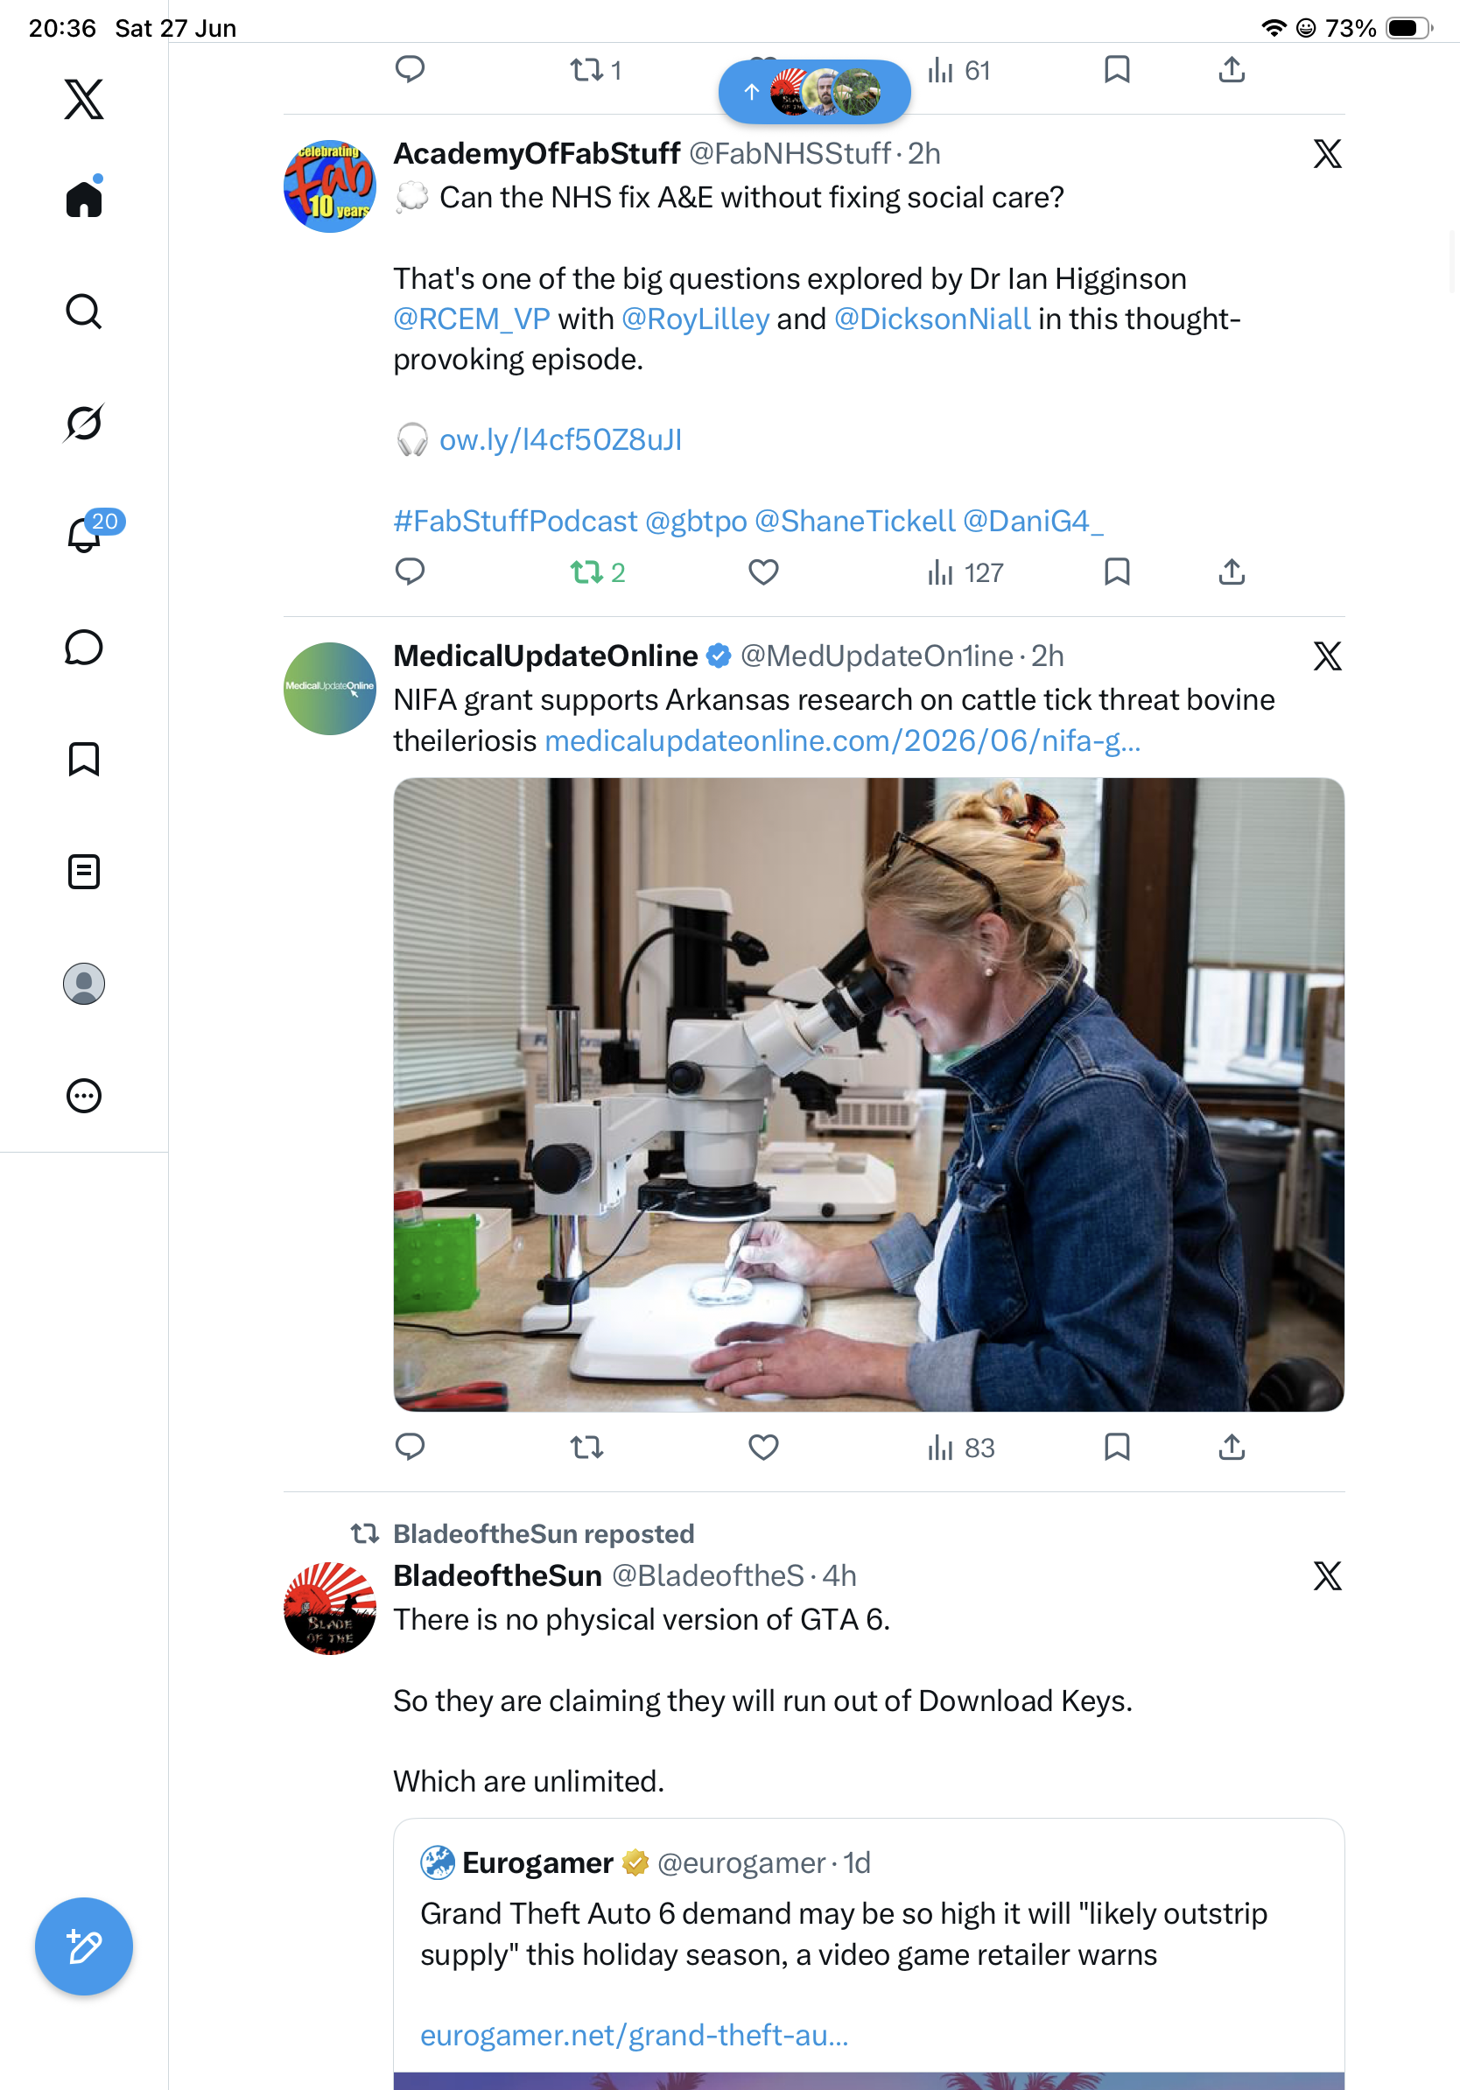This screenshot has height=2090, width=1460.
Task: Open Grok menu on BladeoftheSun post
Action: [1327, 1575]
